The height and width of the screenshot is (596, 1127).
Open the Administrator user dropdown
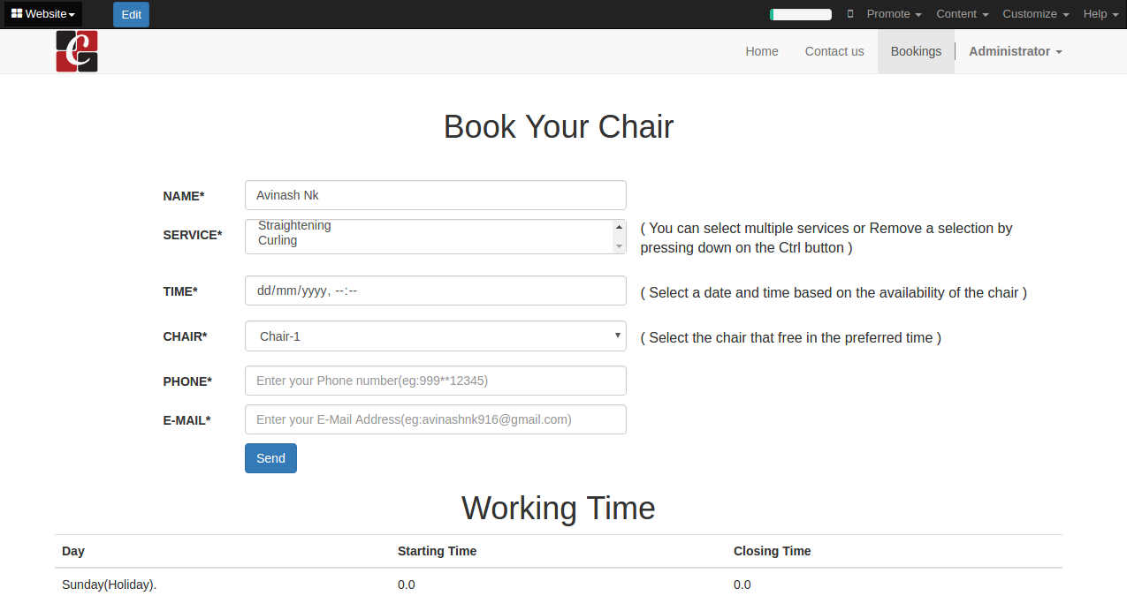[1015, 51]
